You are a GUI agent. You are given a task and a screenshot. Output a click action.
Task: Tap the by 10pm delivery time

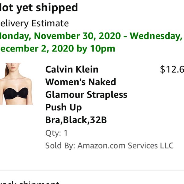pyautogui.click(x=96, y=49)
